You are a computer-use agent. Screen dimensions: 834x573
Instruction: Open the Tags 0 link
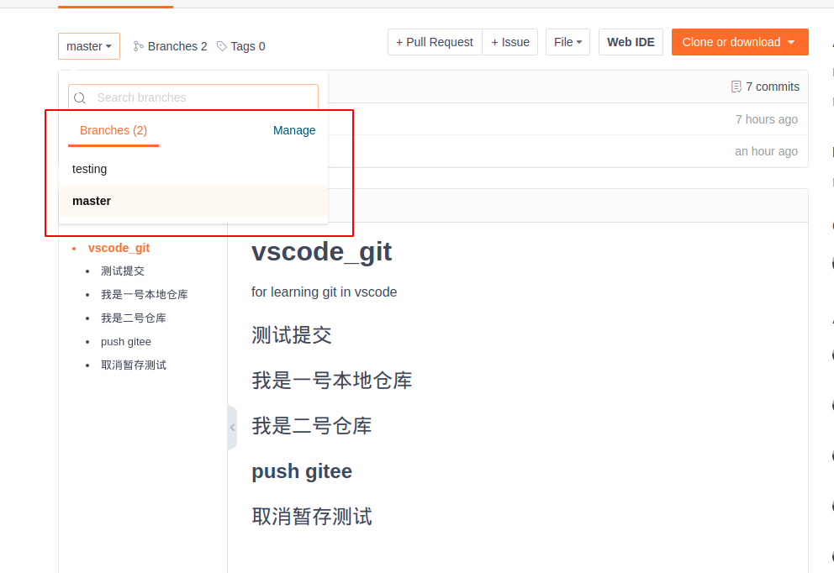[x=241, y=46]
